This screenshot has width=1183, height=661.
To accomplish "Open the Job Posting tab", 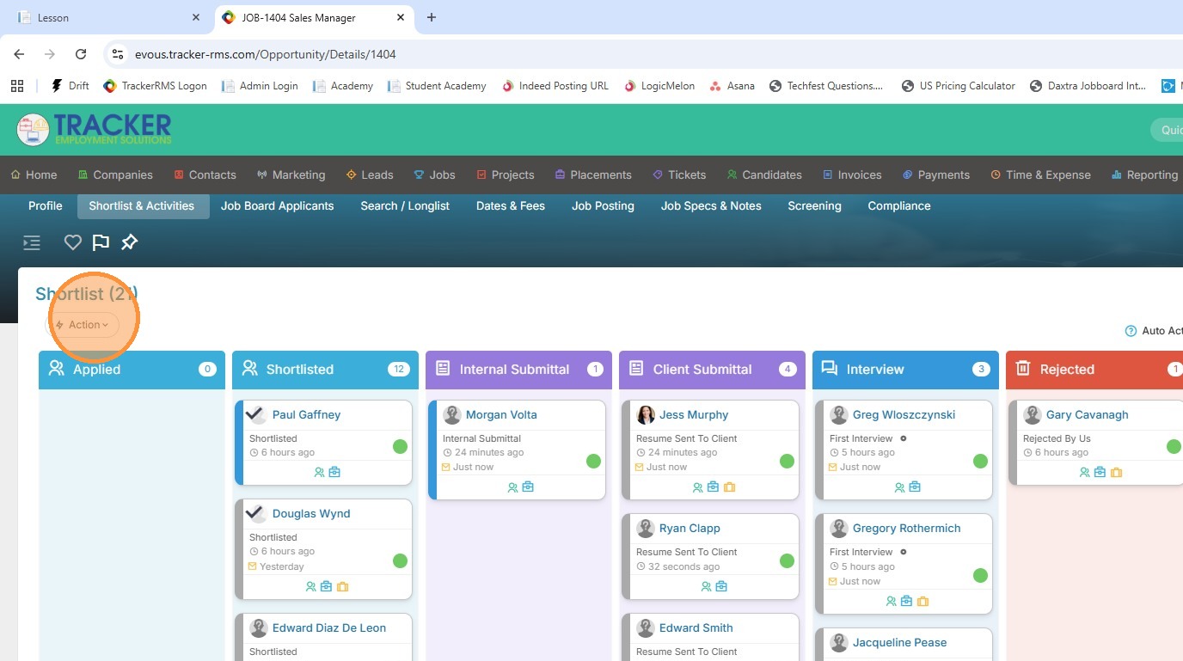I will tap(603, 206).
